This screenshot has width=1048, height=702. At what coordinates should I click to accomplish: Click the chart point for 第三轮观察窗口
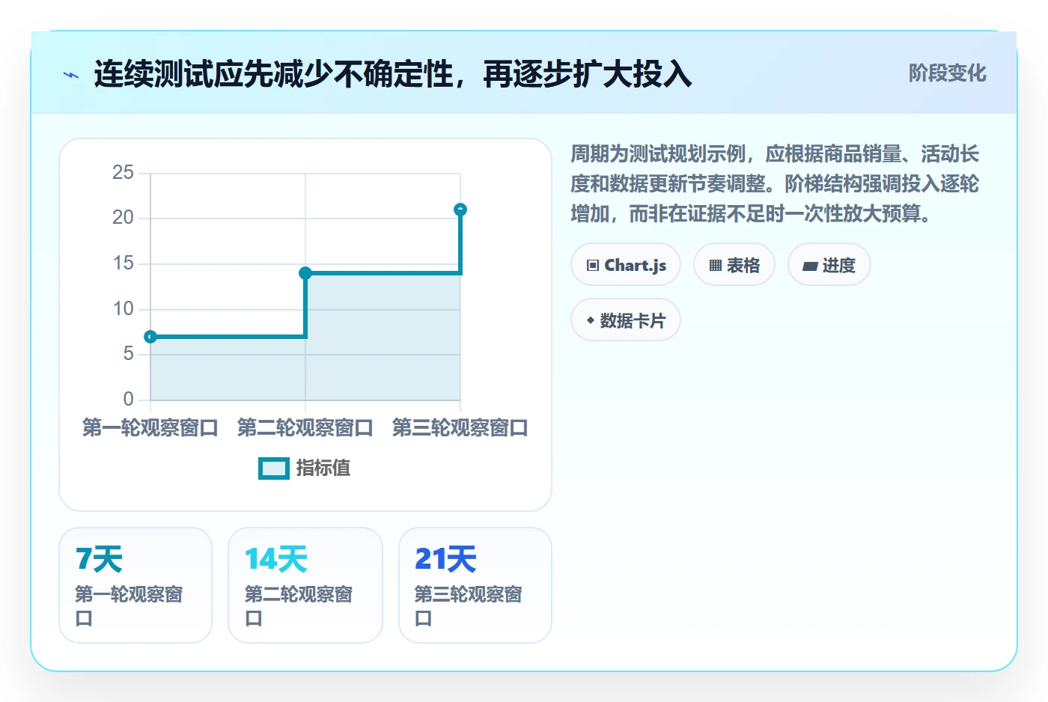tap(460, 210)
